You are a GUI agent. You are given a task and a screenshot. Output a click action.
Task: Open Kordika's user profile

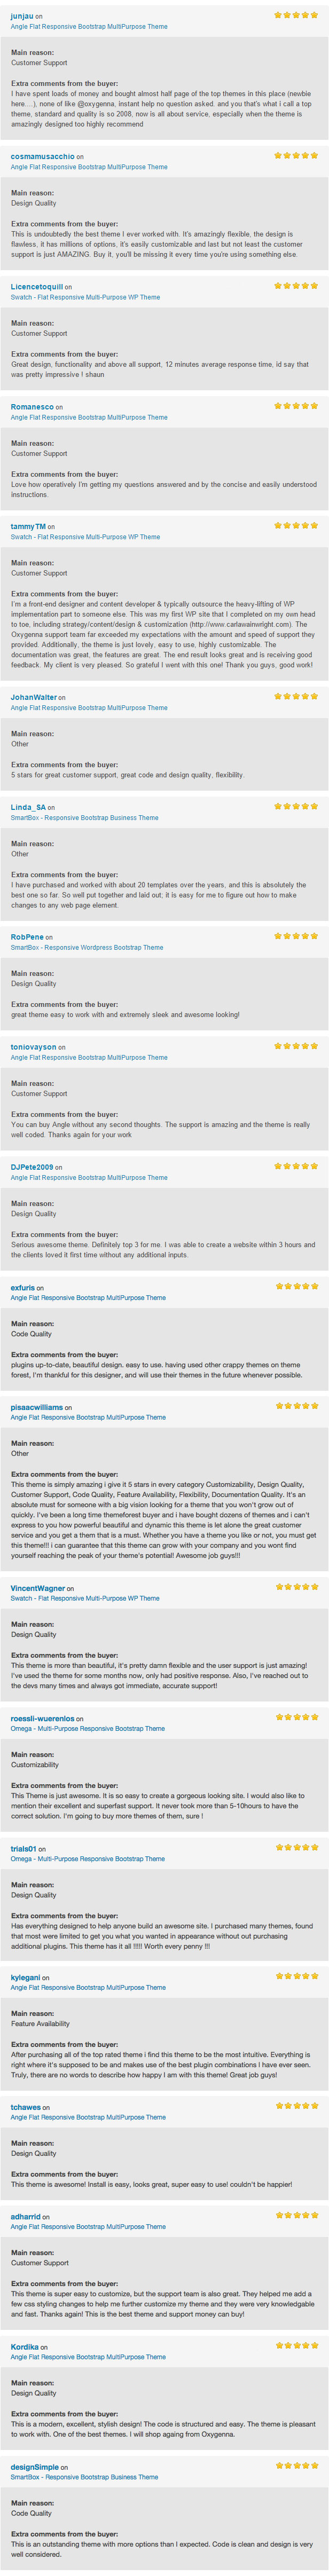(x=25, y=2347)
